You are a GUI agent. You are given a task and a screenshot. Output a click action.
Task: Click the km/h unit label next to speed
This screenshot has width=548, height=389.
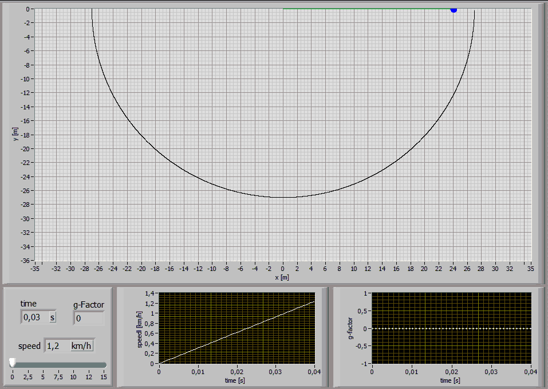coord(81,346)
